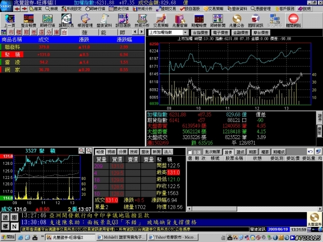Click the red forward arrow in menu bar
Screen dimensions: 323x242
pos(24,9)
